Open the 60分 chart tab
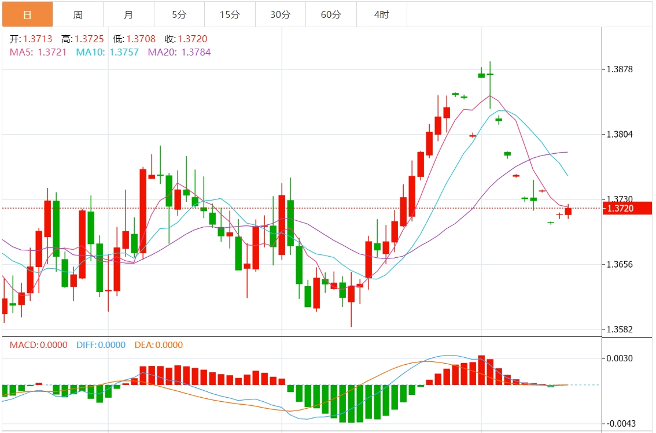Screen dimensions: 656x433 click(x=331, y=14)
